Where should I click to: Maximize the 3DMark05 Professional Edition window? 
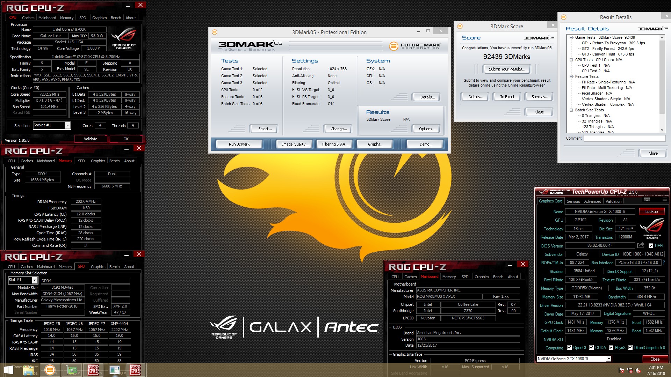tap(428, 31)
